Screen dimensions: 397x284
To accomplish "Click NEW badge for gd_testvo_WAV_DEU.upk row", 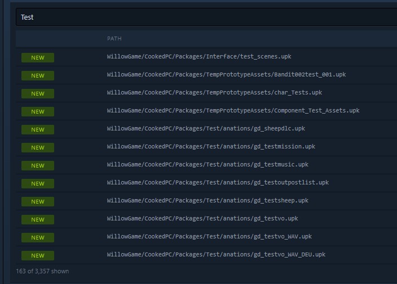I will point(38,255).
